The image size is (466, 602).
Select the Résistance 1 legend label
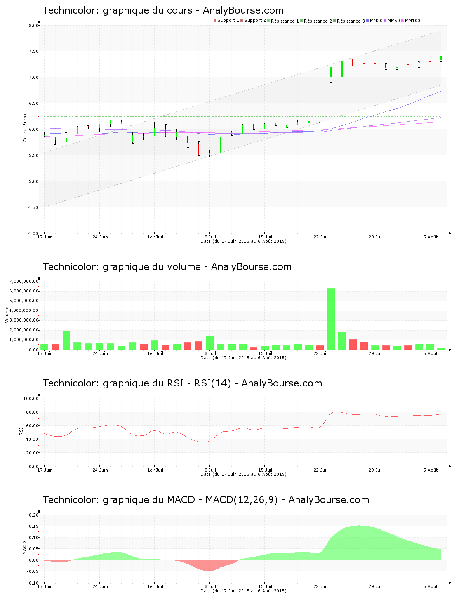point(285,21)
